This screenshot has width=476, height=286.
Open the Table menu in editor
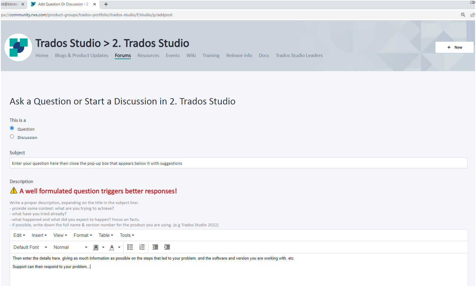click(x=106, y=235)
